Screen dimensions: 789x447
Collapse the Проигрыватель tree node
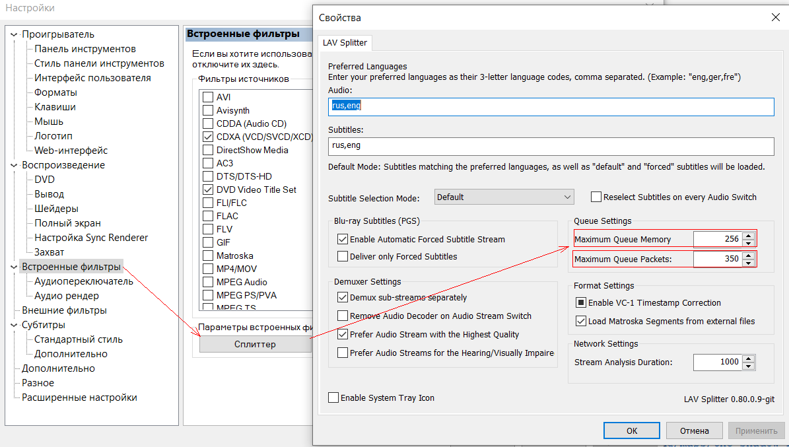point(14,34)
